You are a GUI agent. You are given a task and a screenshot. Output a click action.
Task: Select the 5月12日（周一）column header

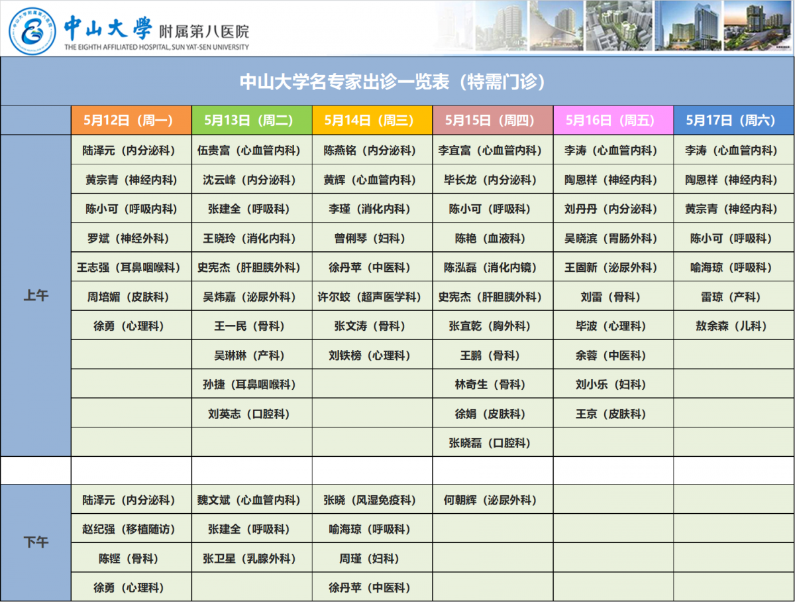[x=131, y=120]
